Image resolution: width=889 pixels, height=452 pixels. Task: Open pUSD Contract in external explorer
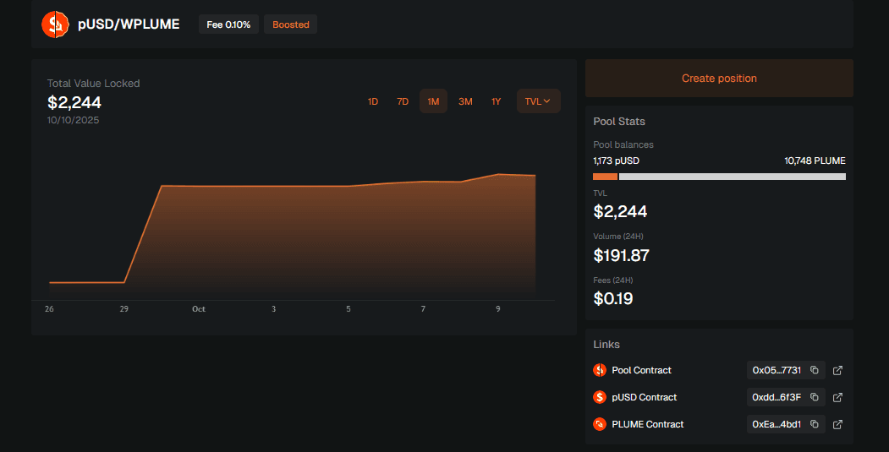click(837, 398)
